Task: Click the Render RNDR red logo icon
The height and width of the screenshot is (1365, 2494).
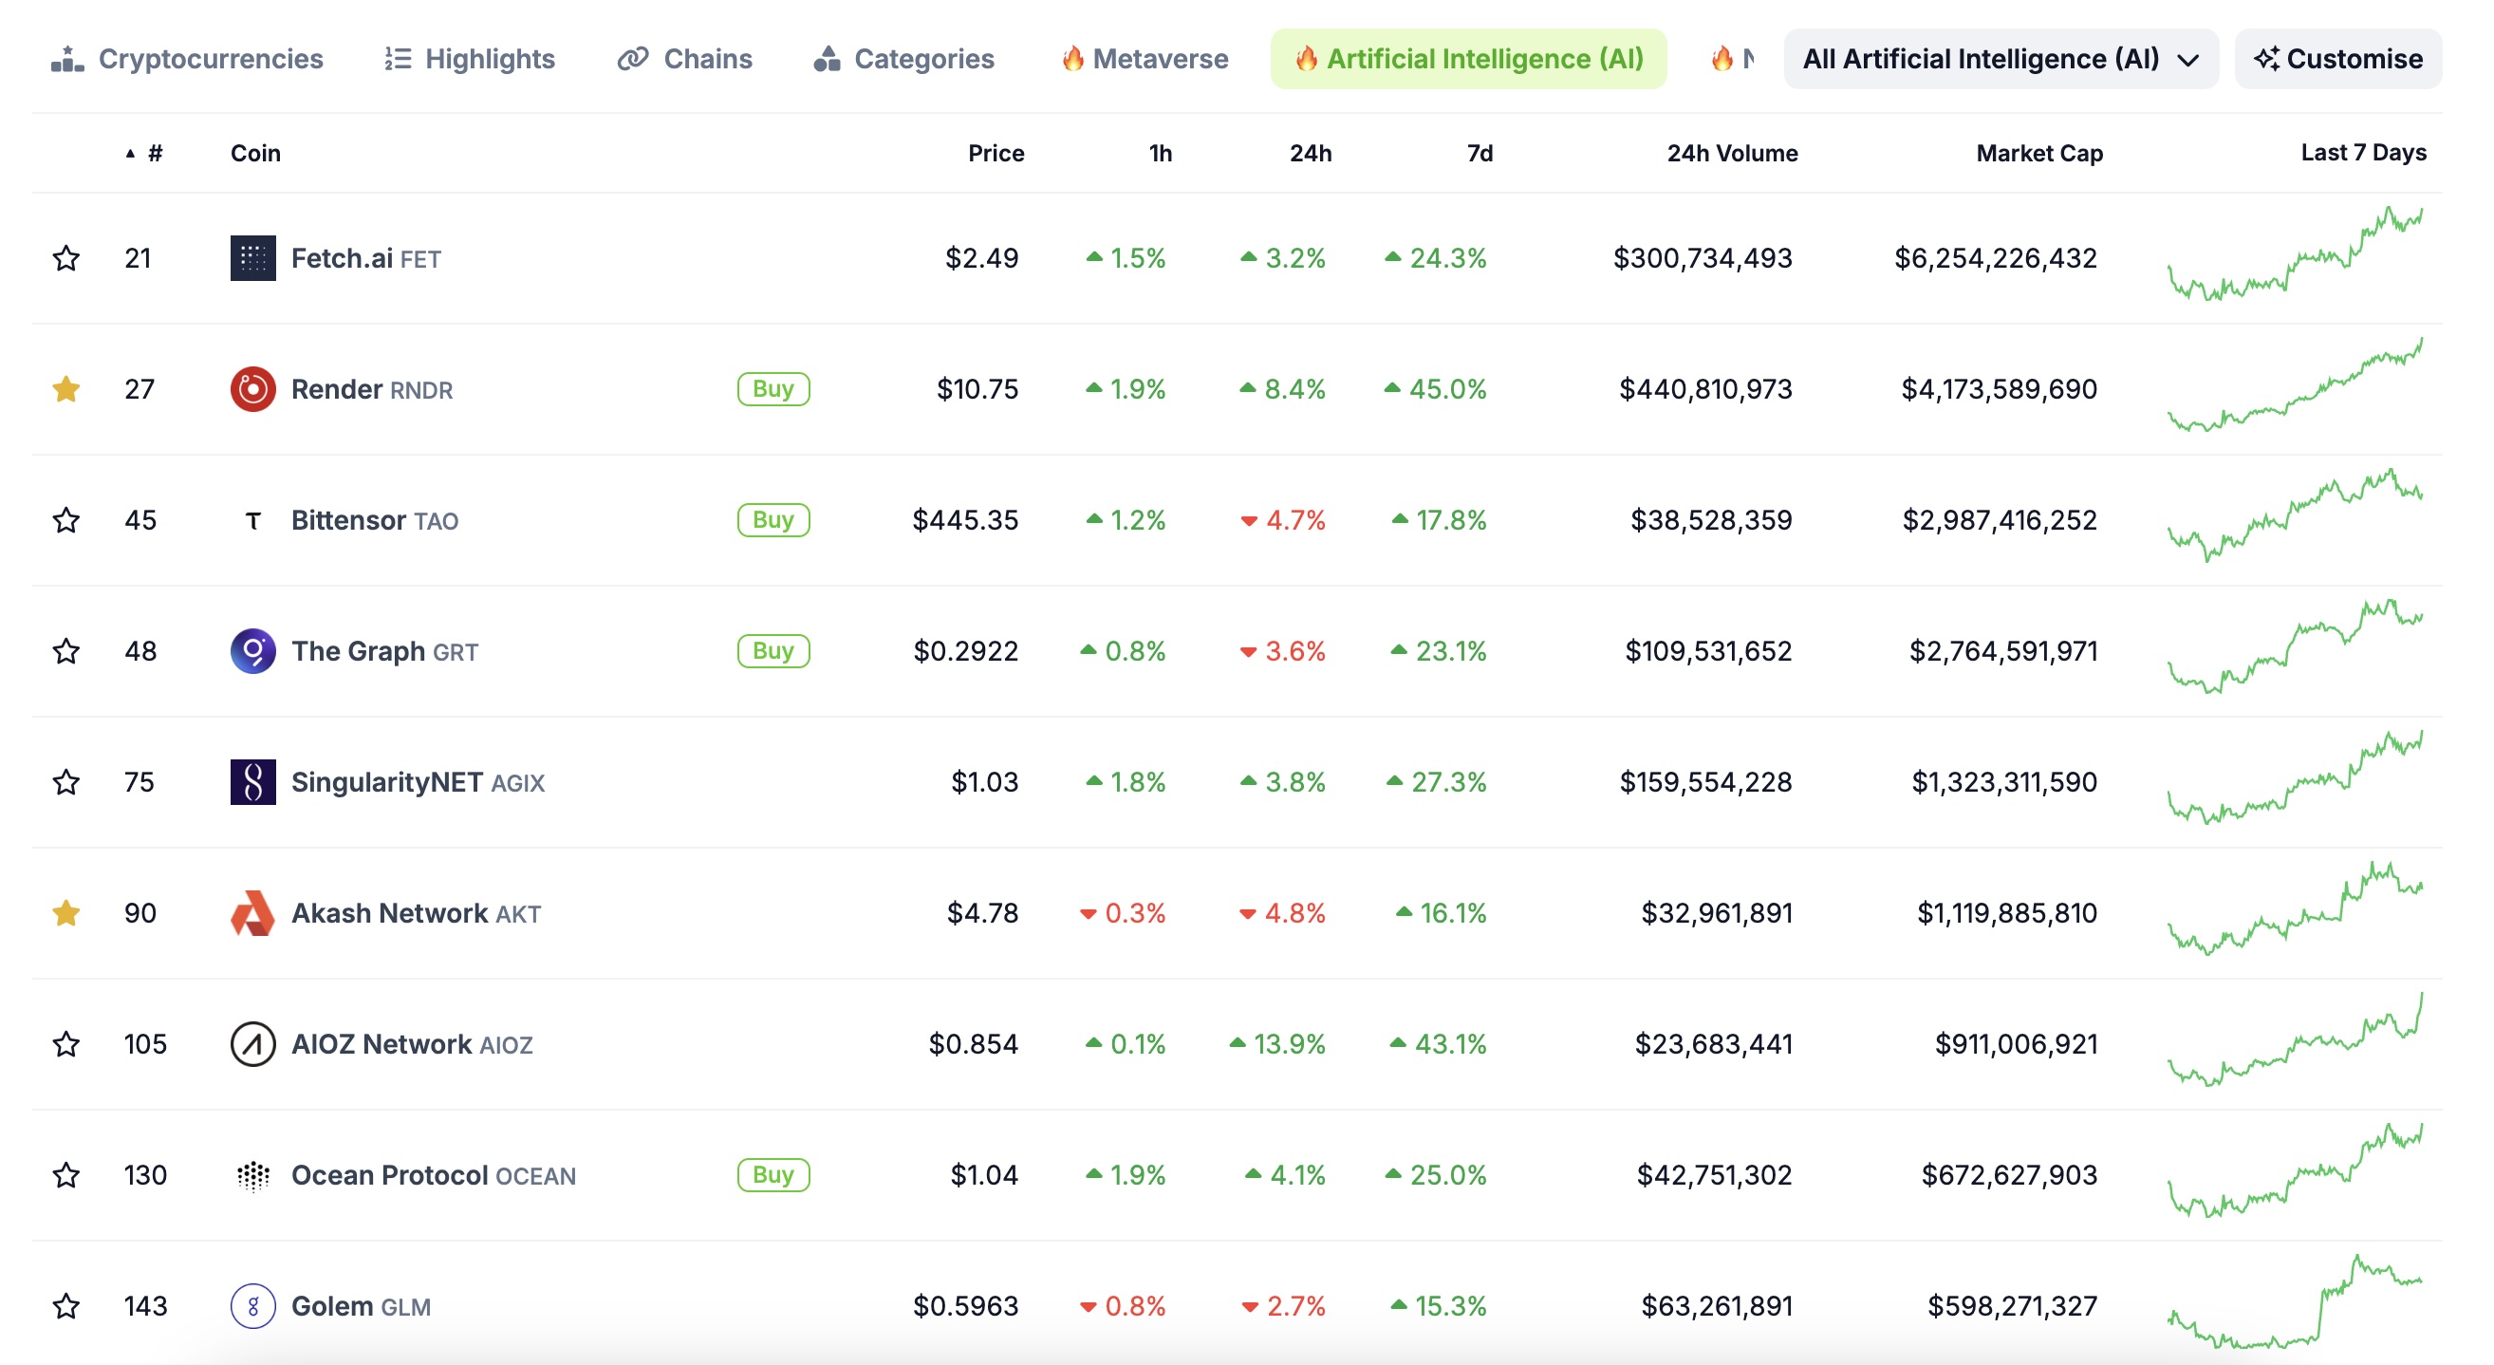Action: pos(252,389)
